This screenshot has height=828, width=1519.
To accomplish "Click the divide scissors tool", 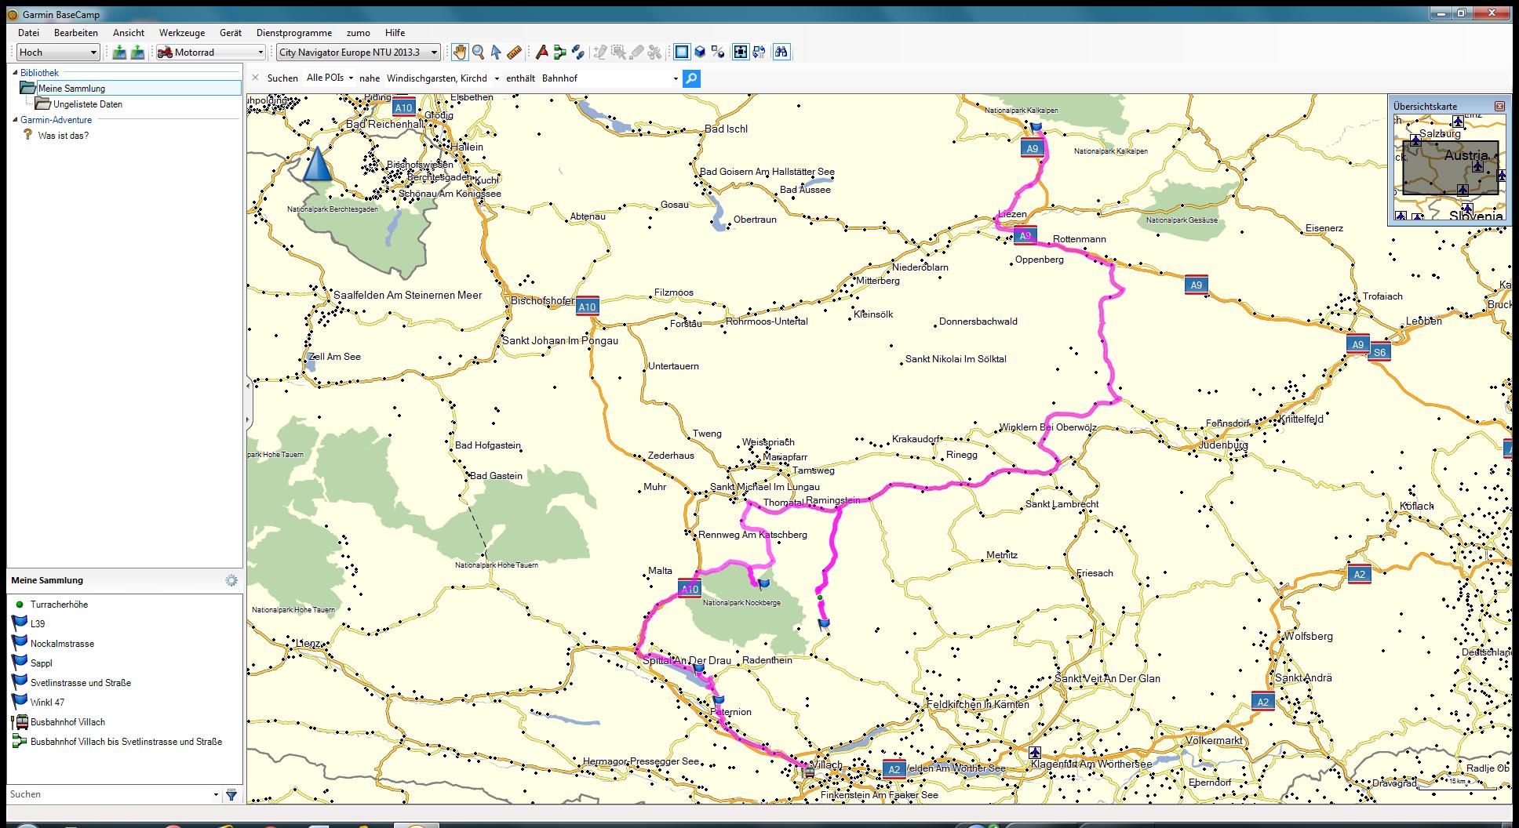I will (x=654, y=53).
